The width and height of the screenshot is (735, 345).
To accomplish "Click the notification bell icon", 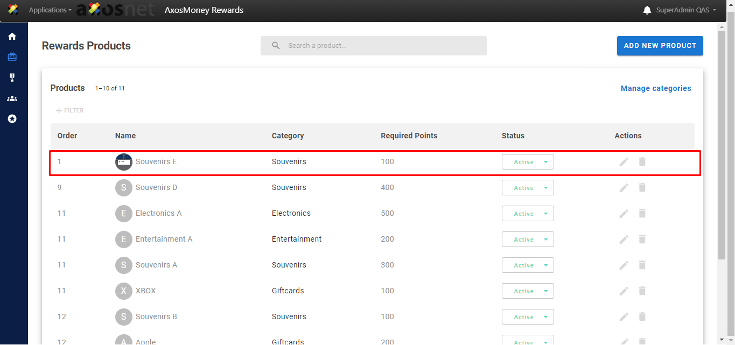I will click(x=647, y=10).
